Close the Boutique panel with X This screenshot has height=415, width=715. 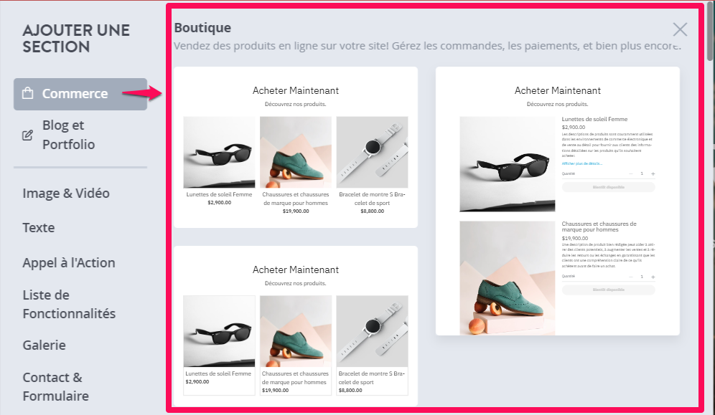(x=680, y=29)
